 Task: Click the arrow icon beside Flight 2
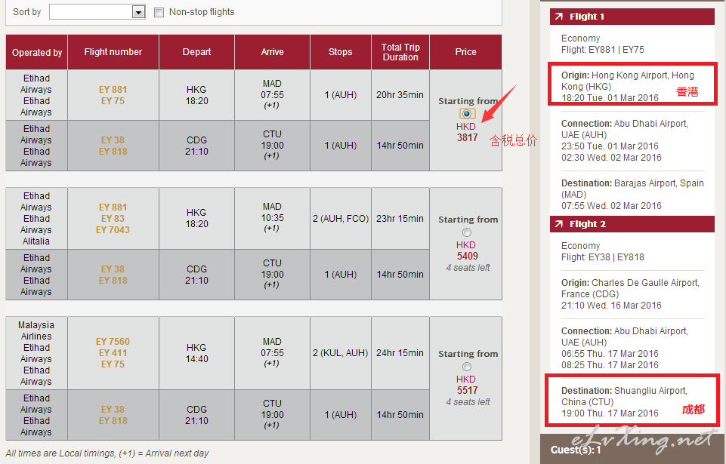[559, 224]
